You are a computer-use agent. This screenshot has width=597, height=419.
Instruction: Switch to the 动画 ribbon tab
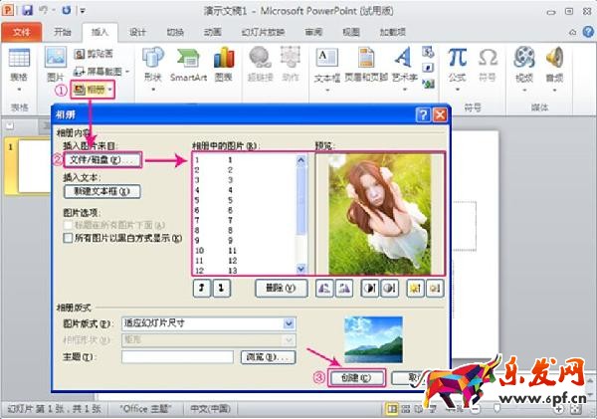click(213, 32)
